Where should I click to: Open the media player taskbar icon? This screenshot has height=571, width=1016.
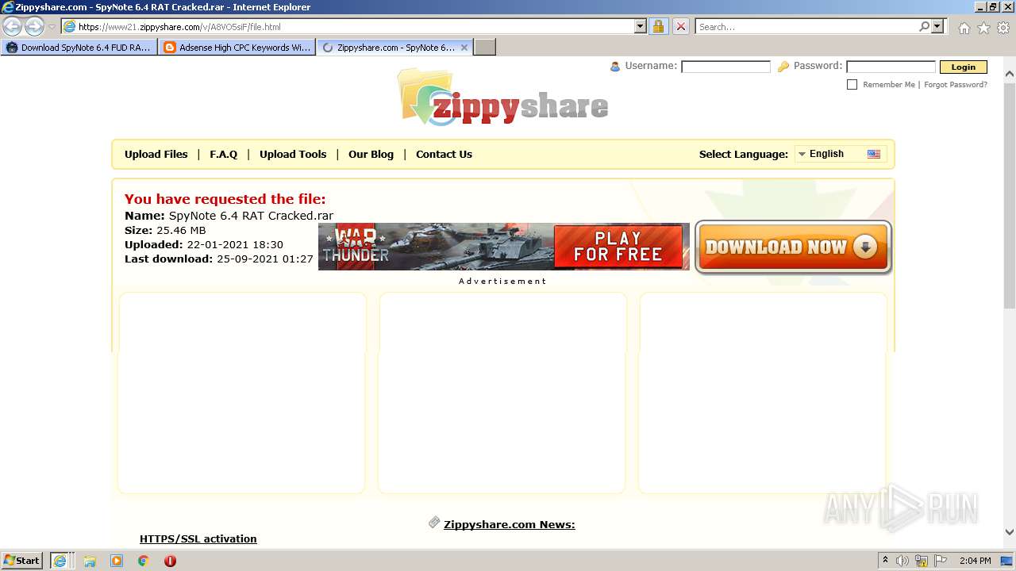tap(117, 561)
